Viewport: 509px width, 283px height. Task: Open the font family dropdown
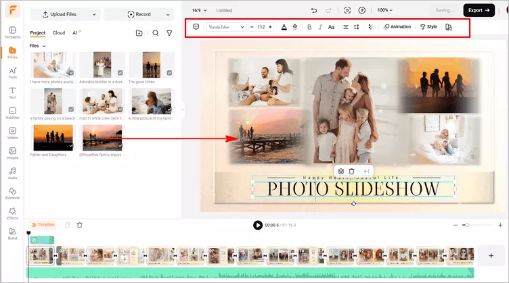pyautogui.click(x=225, y=27)
